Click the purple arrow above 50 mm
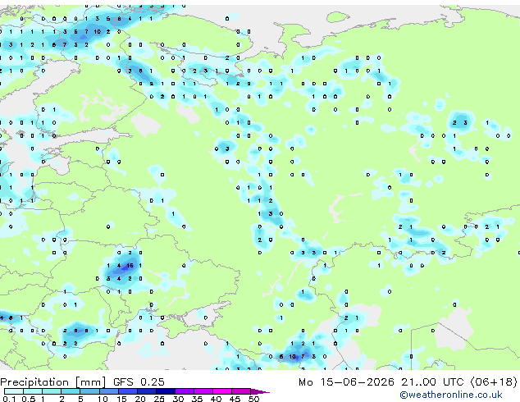The image size is (520, 402). tap(260, 391)
